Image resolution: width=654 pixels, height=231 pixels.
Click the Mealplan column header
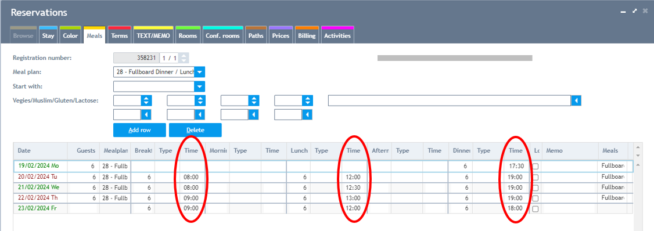(x=114, y=150)
